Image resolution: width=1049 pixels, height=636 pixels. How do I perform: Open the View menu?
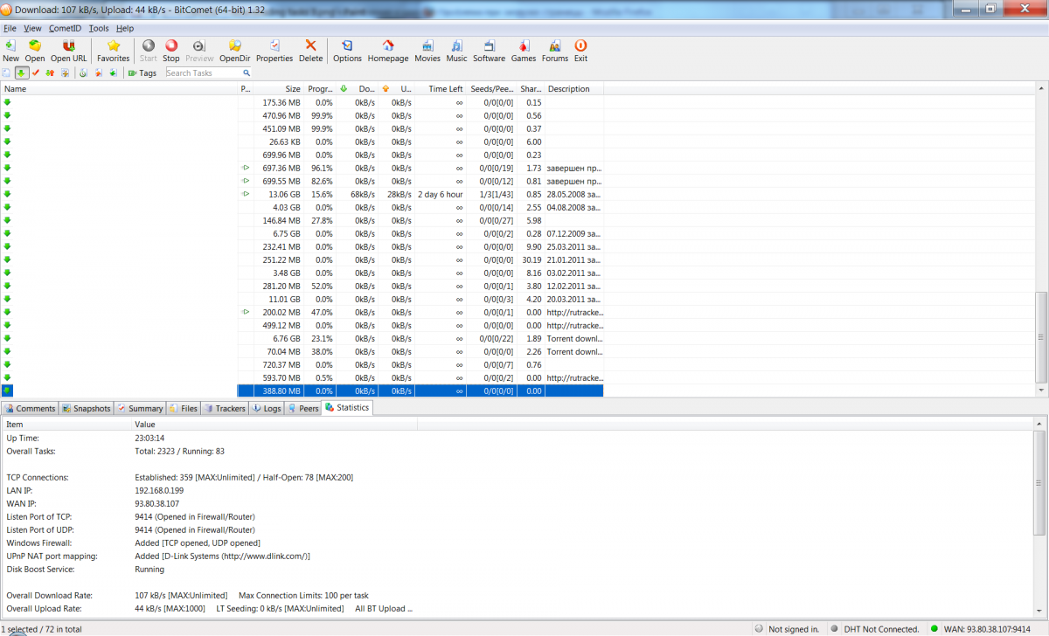[32, 28]
